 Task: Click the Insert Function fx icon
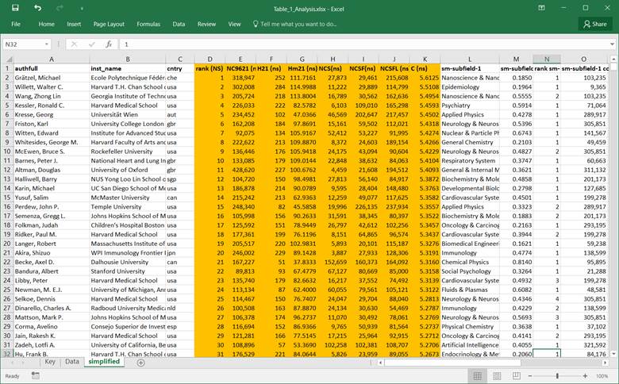click(109, 44)
